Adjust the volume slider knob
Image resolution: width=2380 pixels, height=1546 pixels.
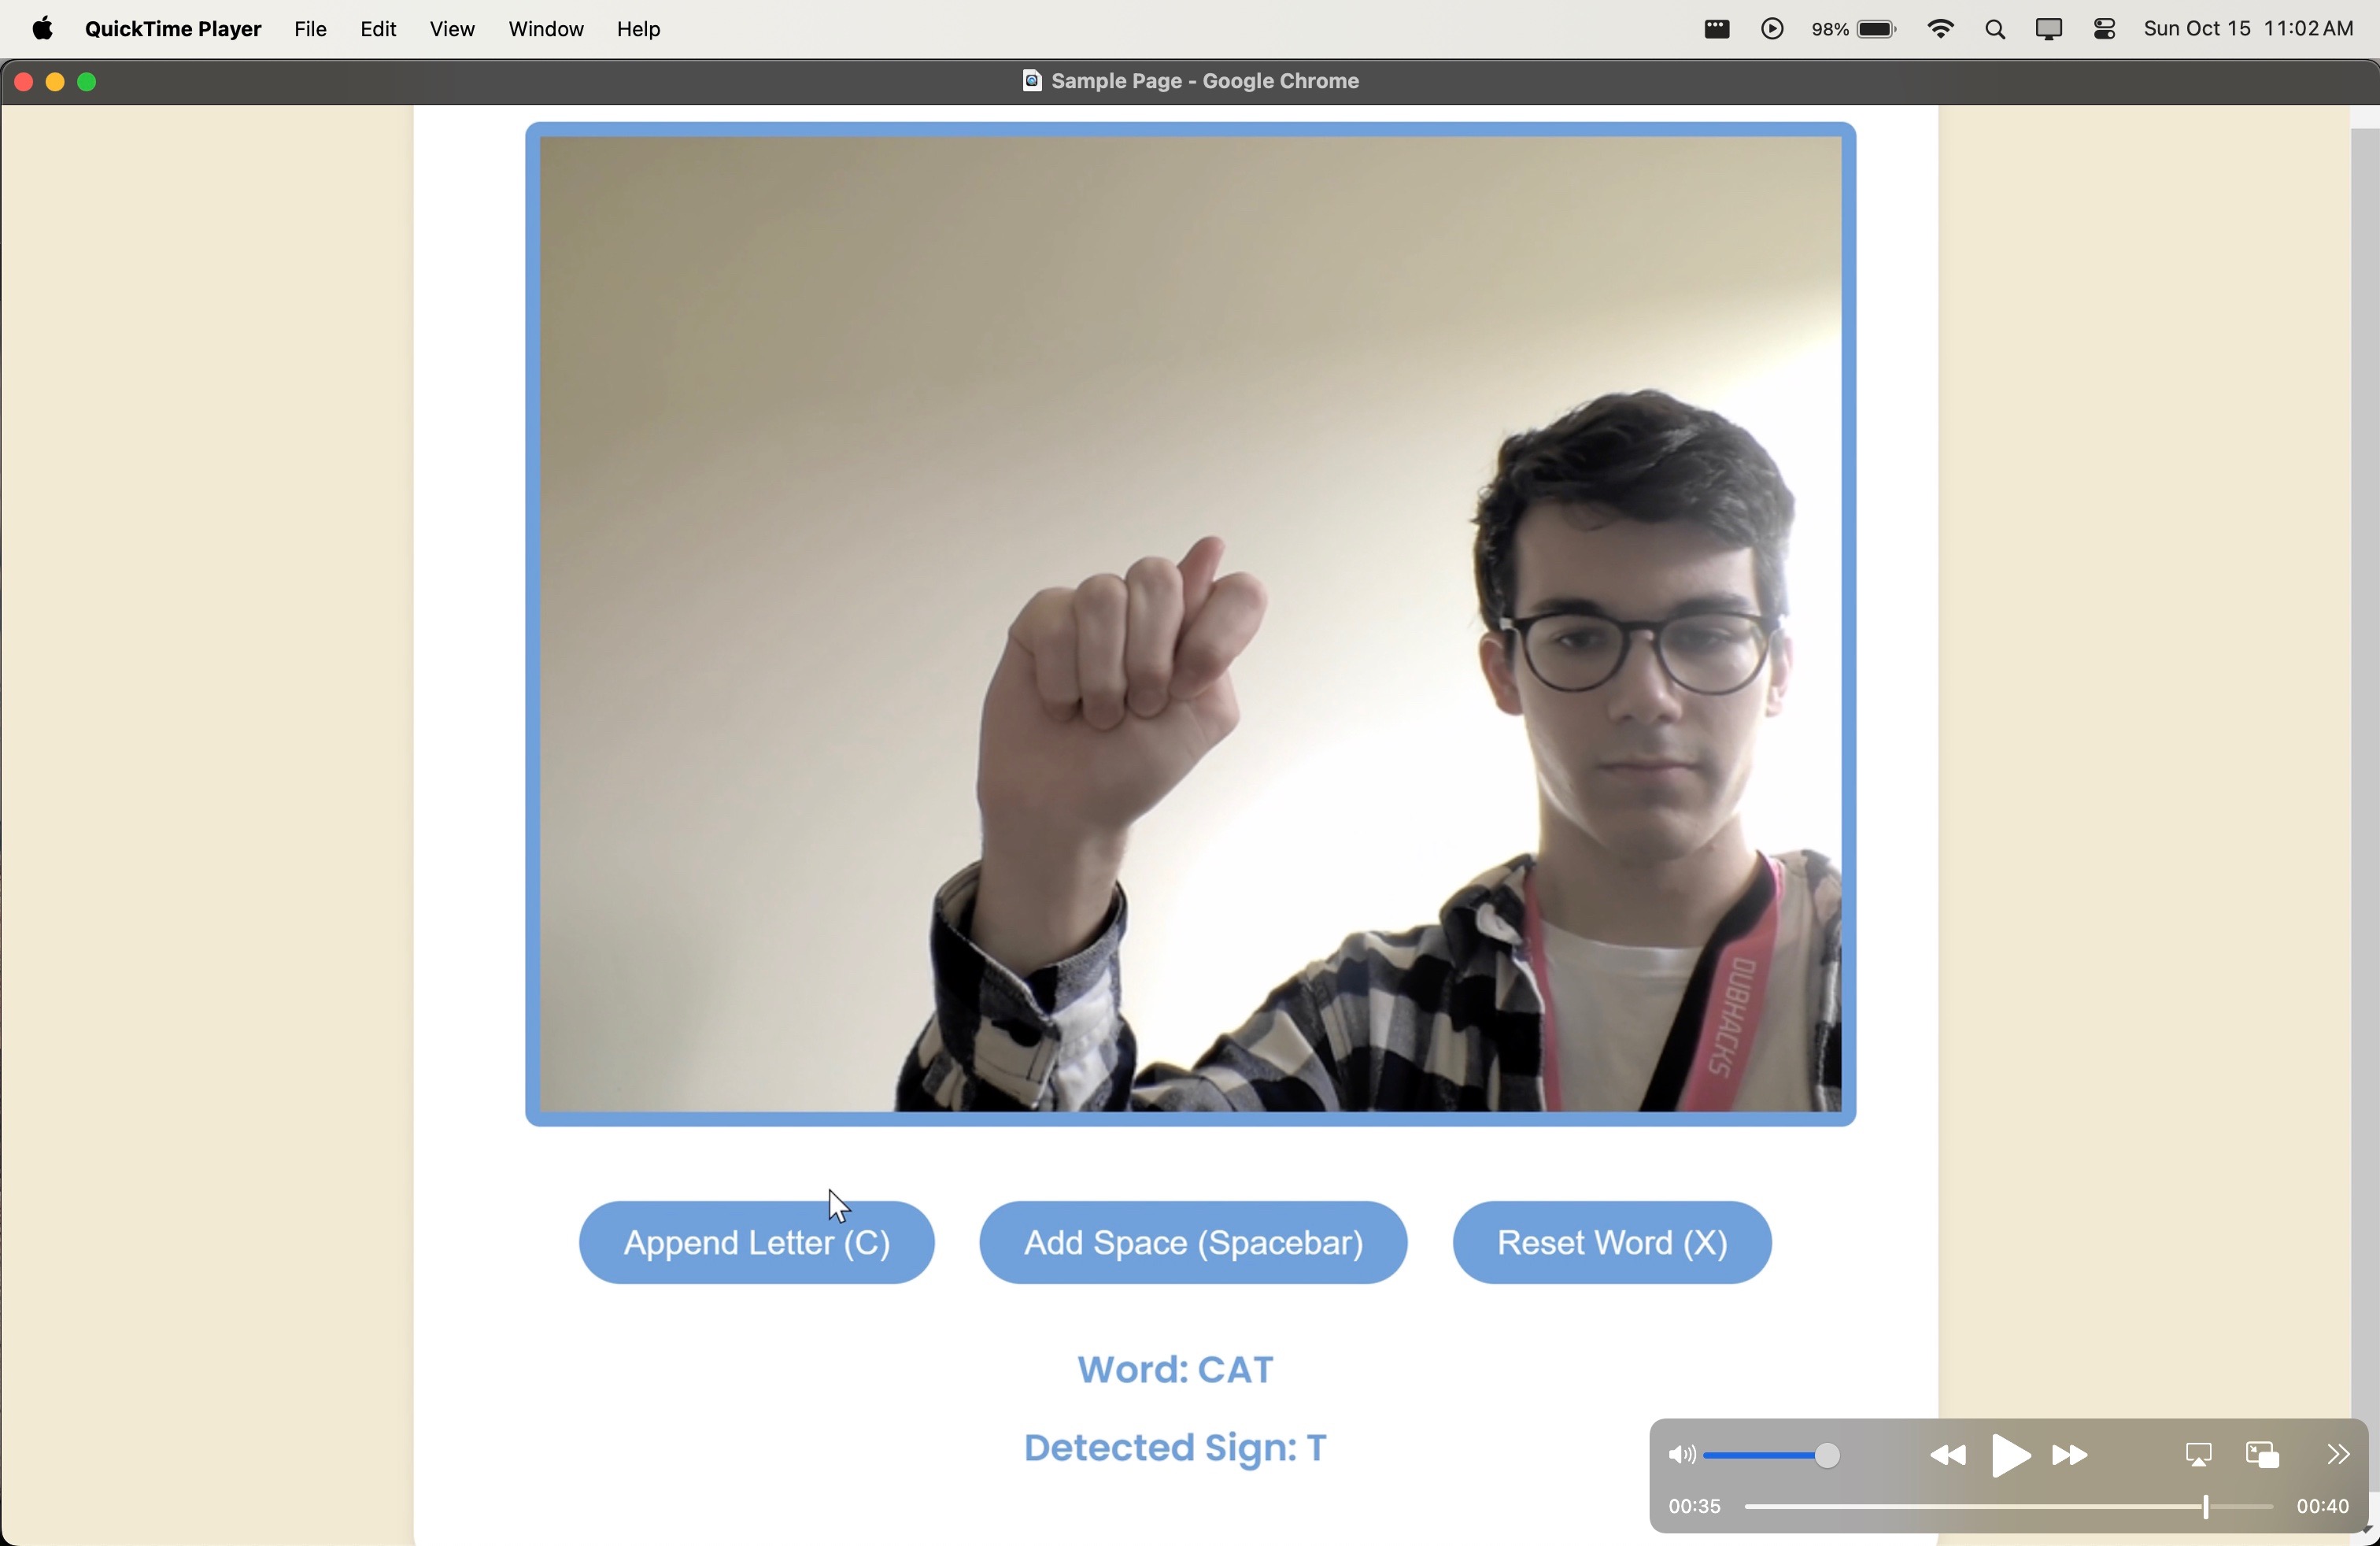pos(1827,1456)
